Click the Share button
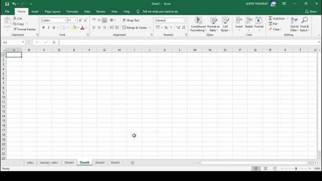Viewport: 322px width, 181px height. [x=311, y=12]
